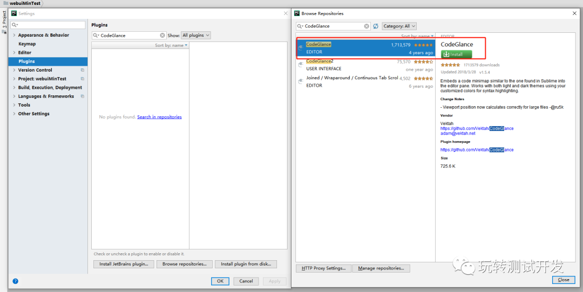The image size is (583, 292).
Task: Click the Search in repositories link
Action: click(x=159, y=117)
